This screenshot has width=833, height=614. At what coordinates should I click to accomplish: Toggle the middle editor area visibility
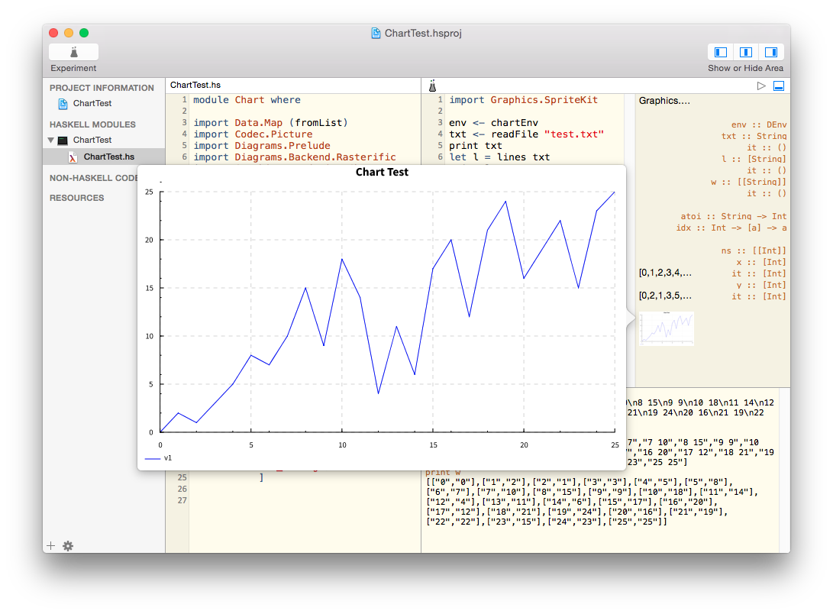(746, 52)
